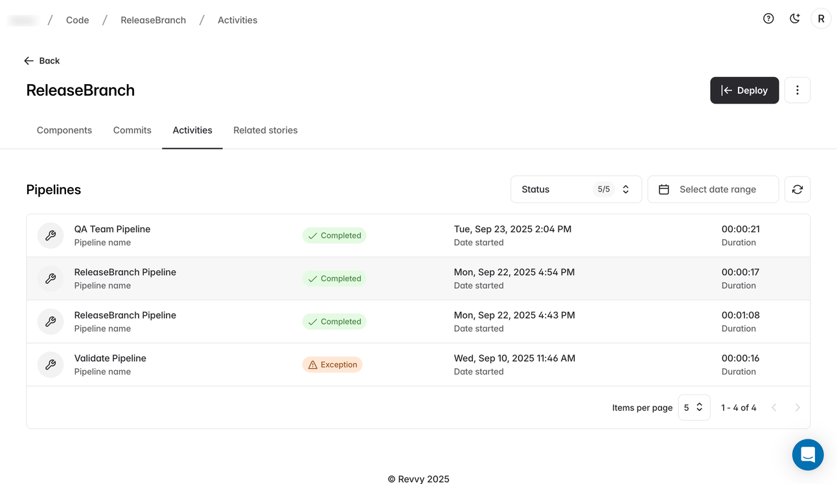Open the user avatar R menu

(821, 19)
